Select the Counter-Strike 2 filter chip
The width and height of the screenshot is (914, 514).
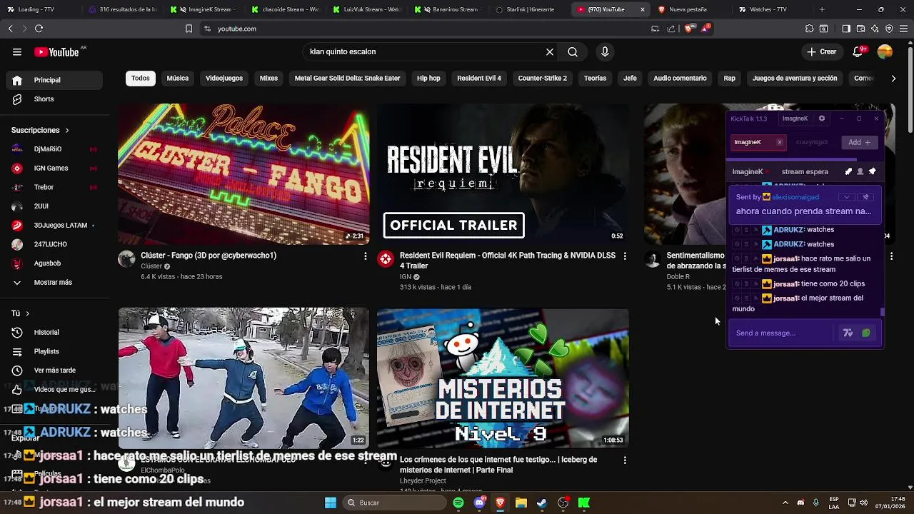543,79
